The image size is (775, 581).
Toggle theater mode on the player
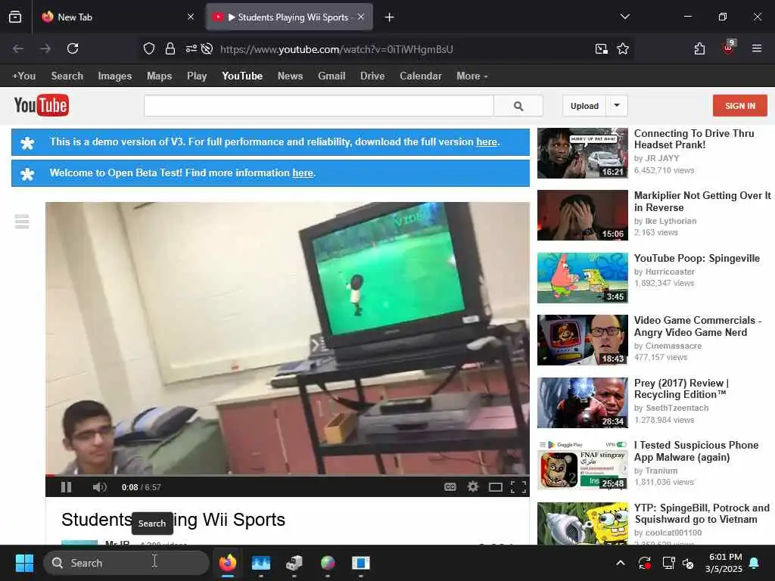496,488
